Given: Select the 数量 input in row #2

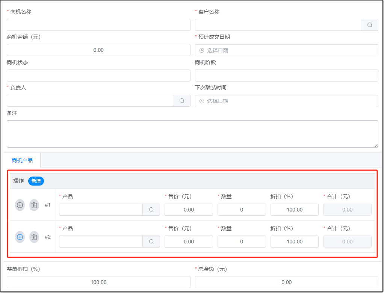Looking at the screenshot, I should pos(242,242).
